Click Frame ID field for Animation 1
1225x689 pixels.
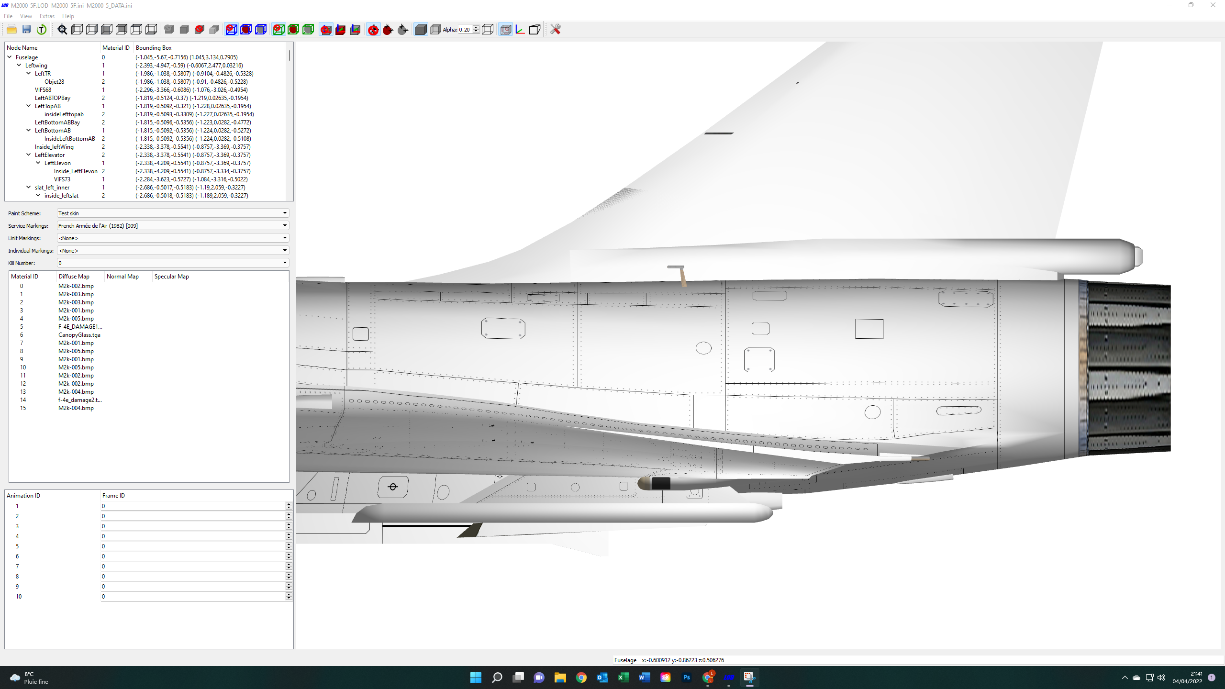tap(193, 506)
